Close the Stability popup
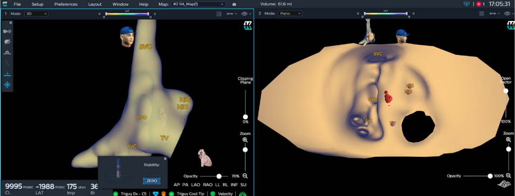Viewport: 515px width, 196px height. pyautogui.click(x=165, y=159)
